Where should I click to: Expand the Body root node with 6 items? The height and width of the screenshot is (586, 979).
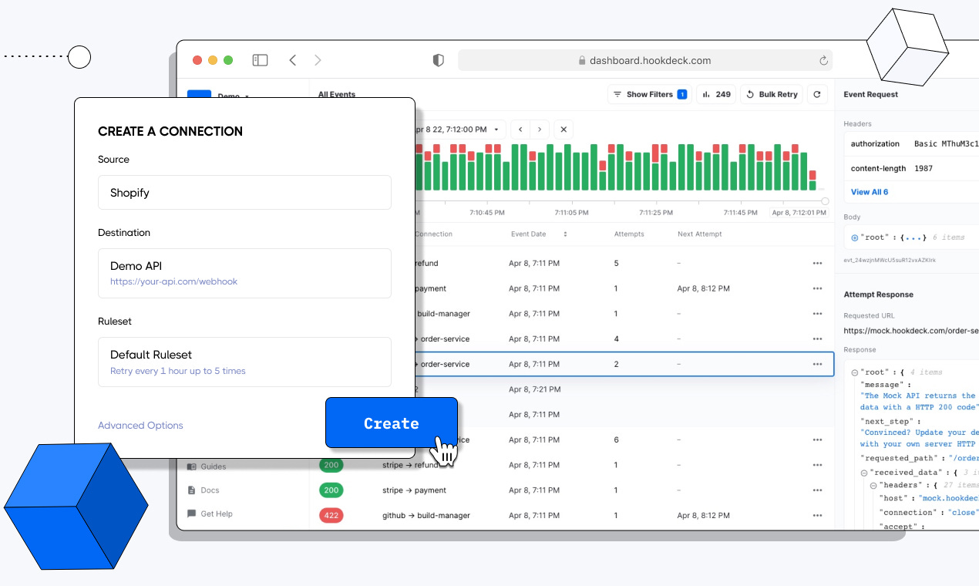tap(854, 237)
